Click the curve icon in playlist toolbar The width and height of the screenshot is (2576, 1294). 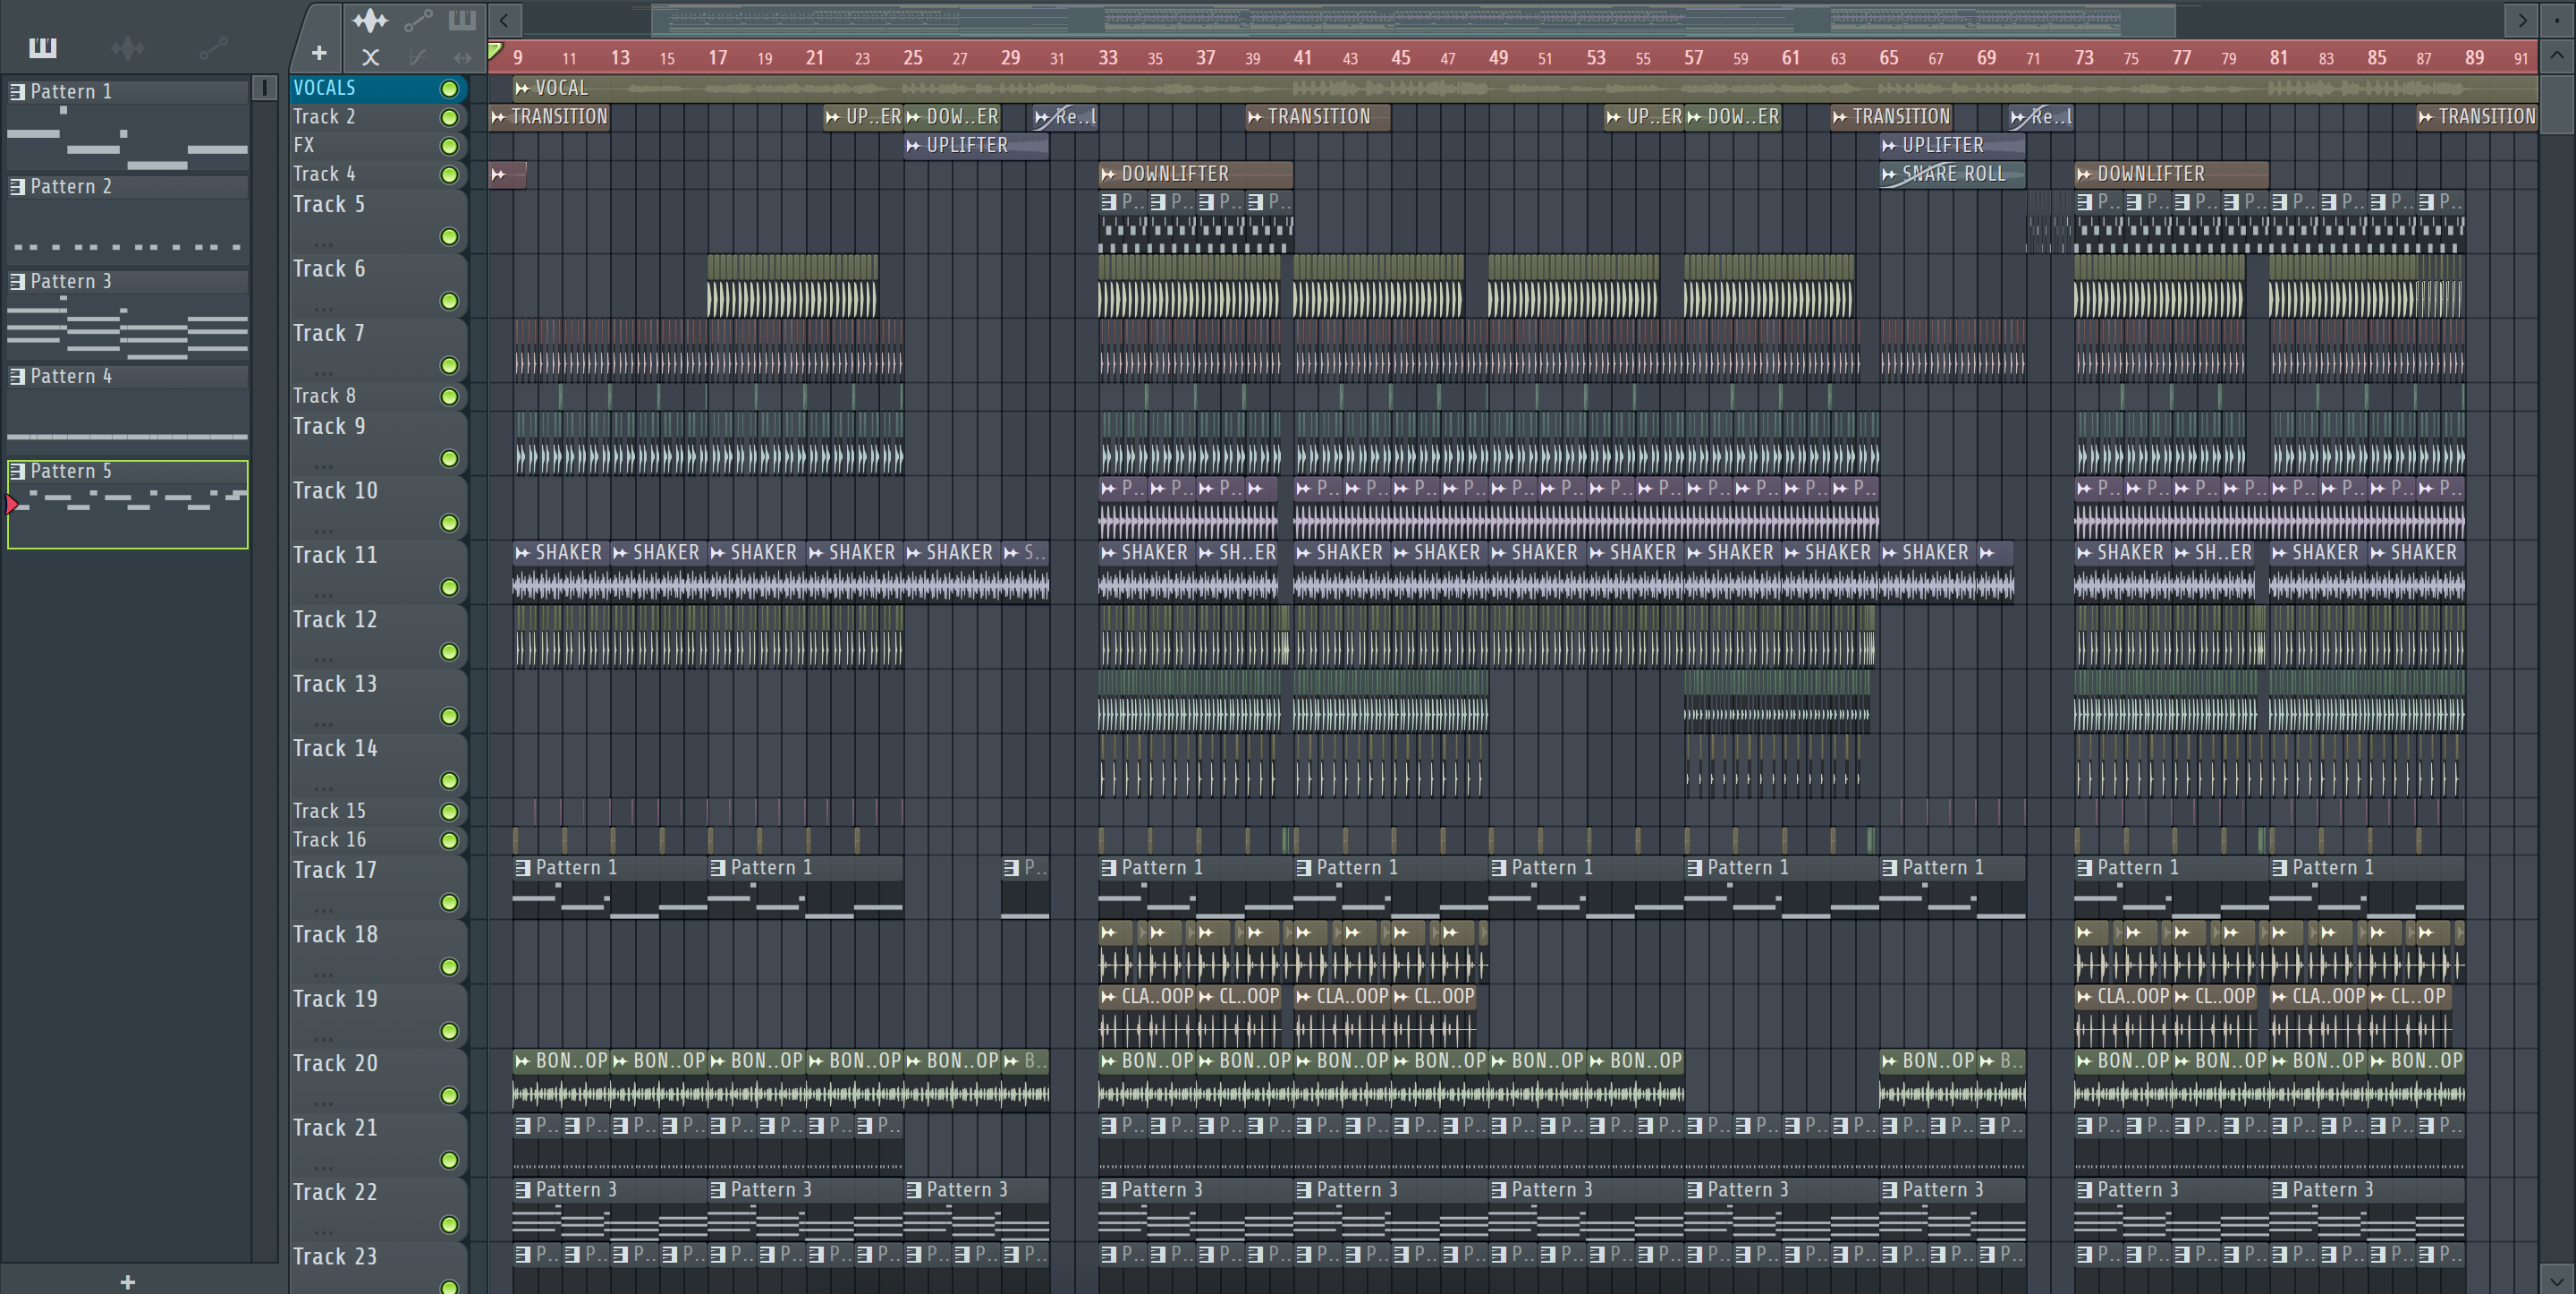tap(418, 57)
